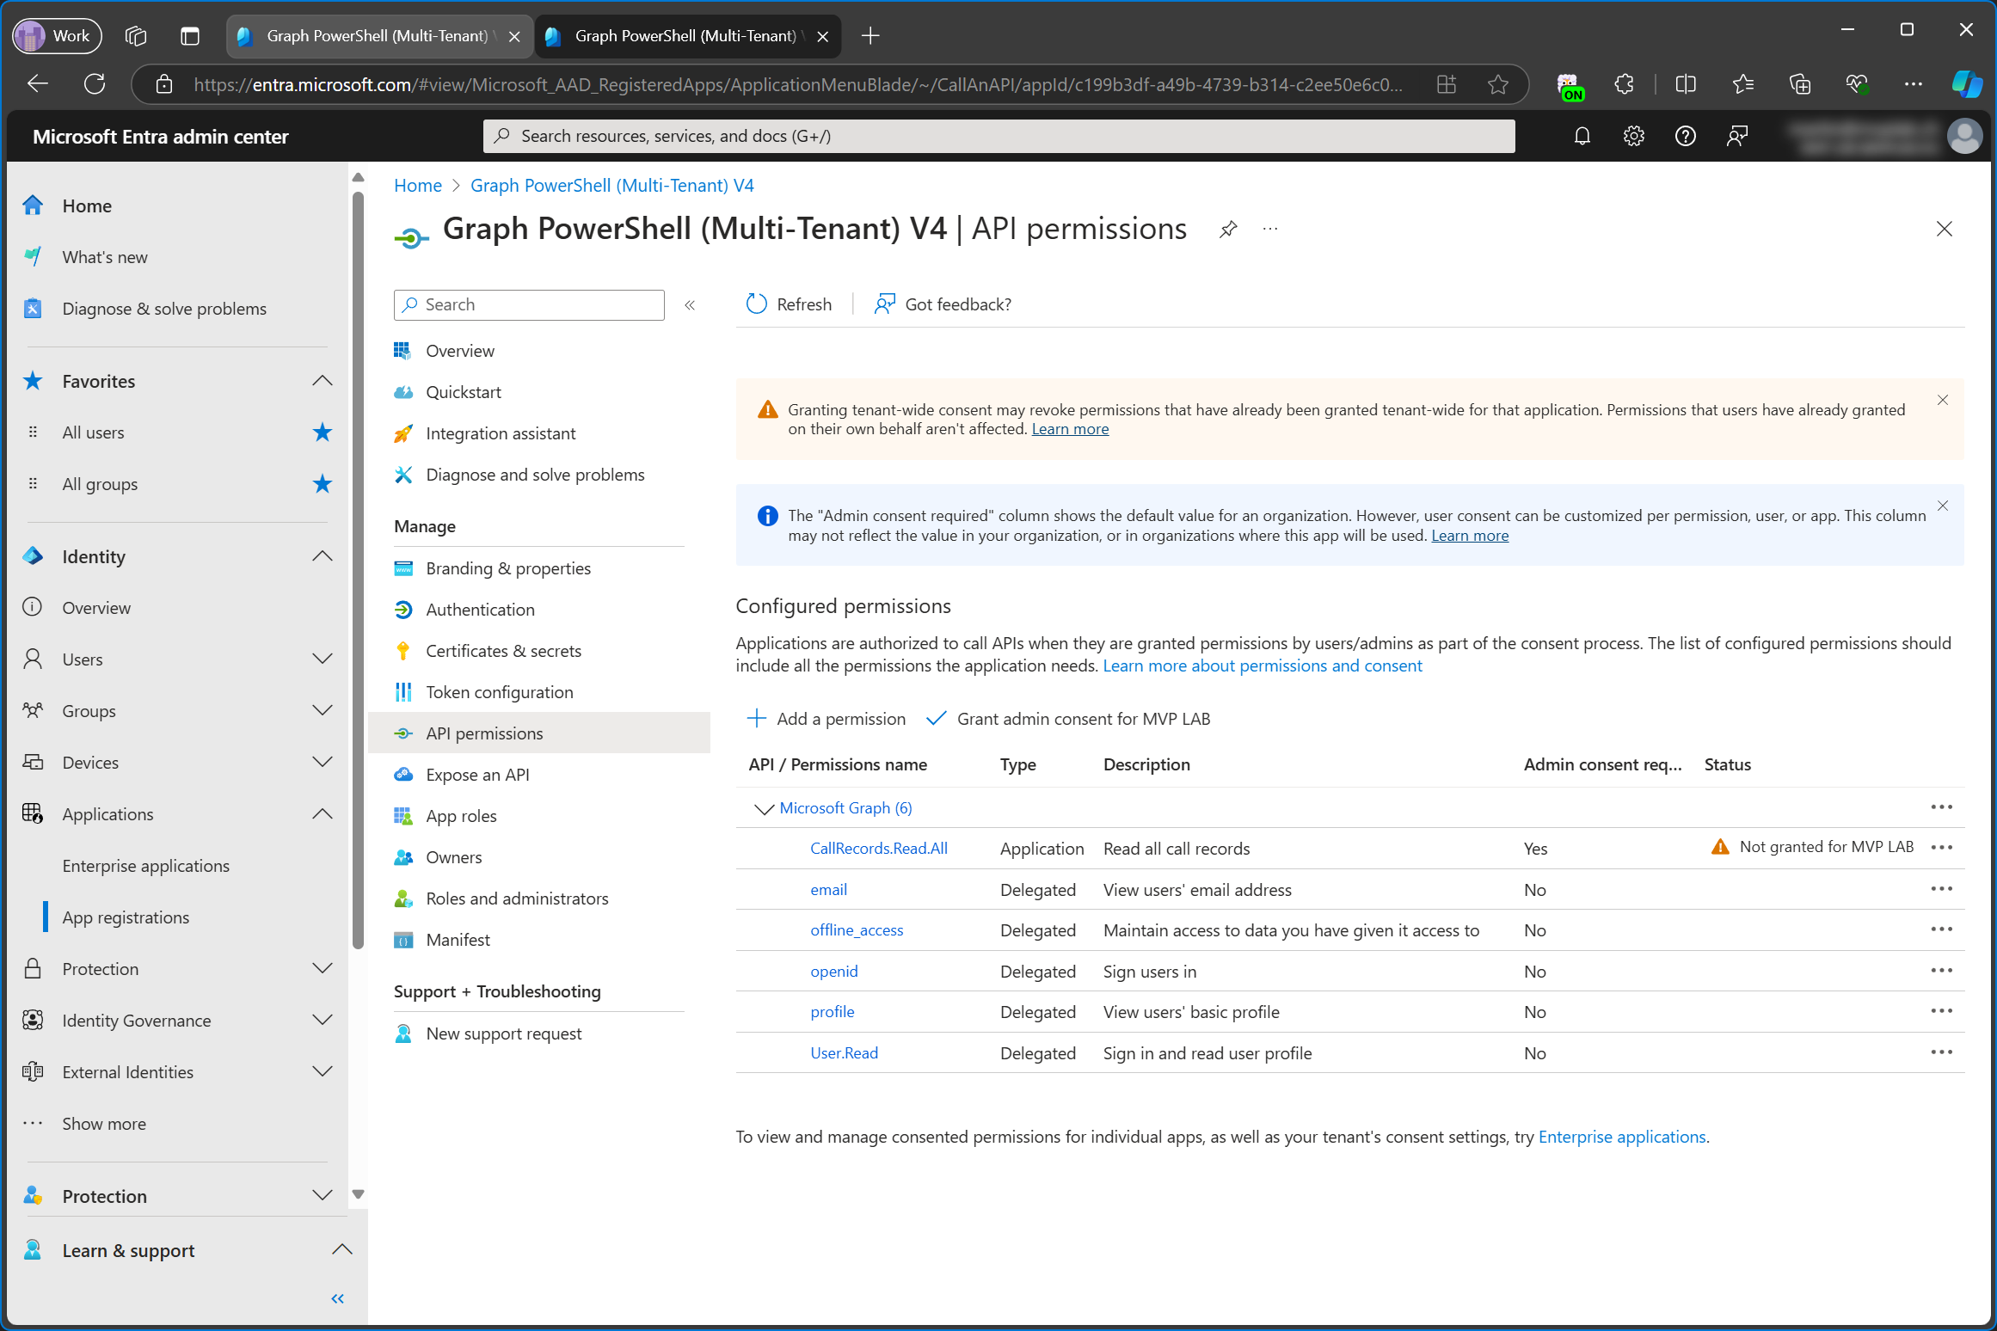
Task: Open ellipsis menu for offline_access row
Action: (x=1941, y=929)
